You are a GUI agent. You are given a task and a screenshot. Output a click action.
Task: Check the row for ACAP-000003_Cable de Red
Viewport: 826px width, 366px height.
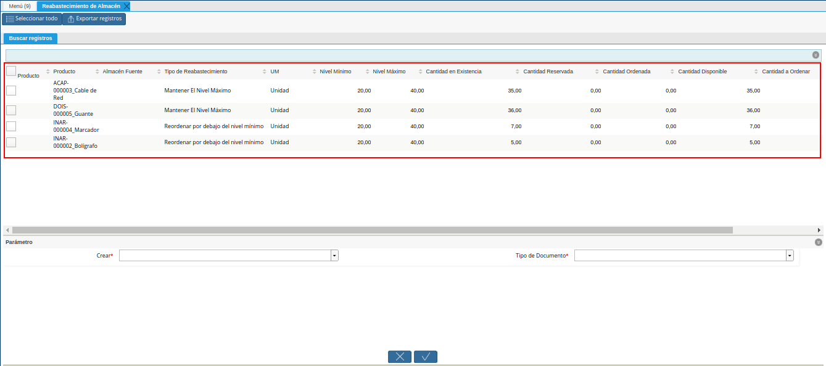10,90
